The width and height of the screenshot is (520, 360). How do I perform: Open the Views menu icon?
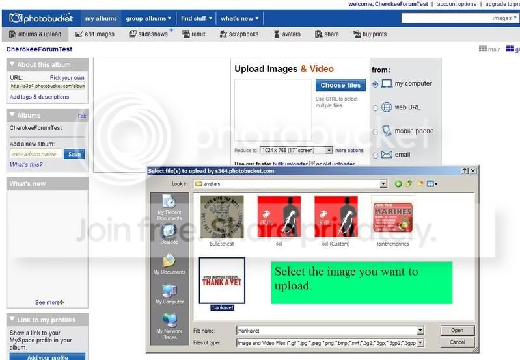[431, 184]
